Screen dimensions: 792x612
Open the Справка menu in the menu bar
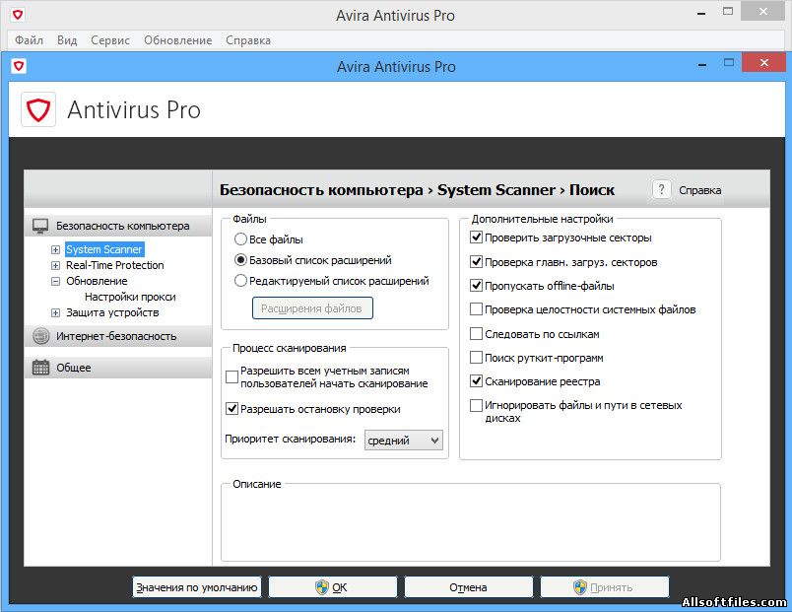pyautogui.click(x=248, y=40)
